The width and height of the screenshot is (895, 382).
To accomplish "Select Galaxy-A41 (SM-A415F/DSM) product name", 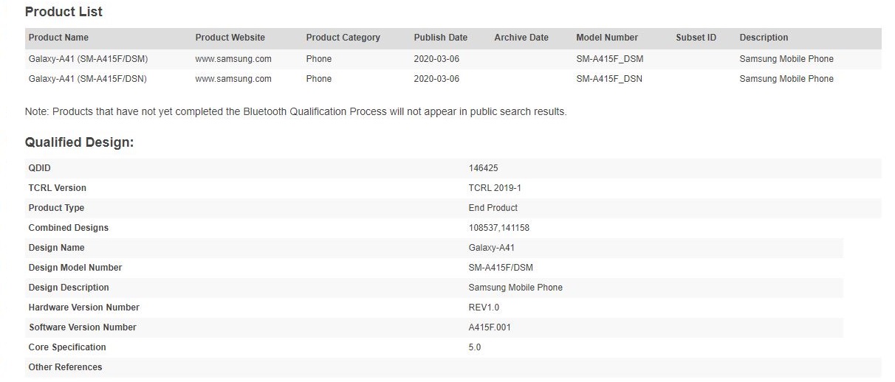I will coord(89,59).
